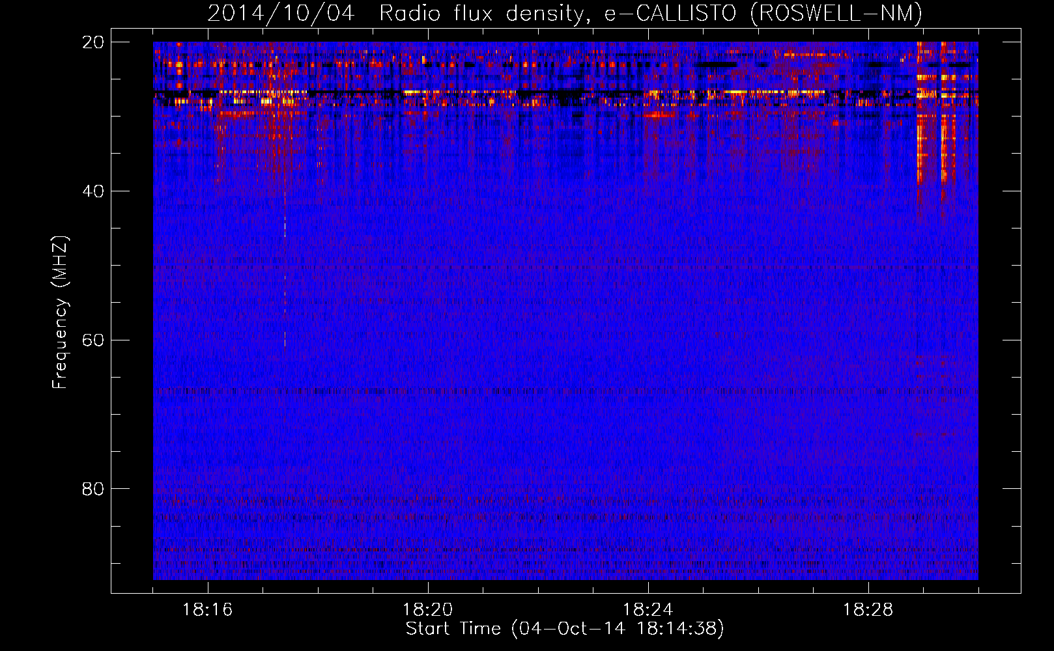Click the 18:16 time tick label

pyautogui.click(x=208, y=610)
